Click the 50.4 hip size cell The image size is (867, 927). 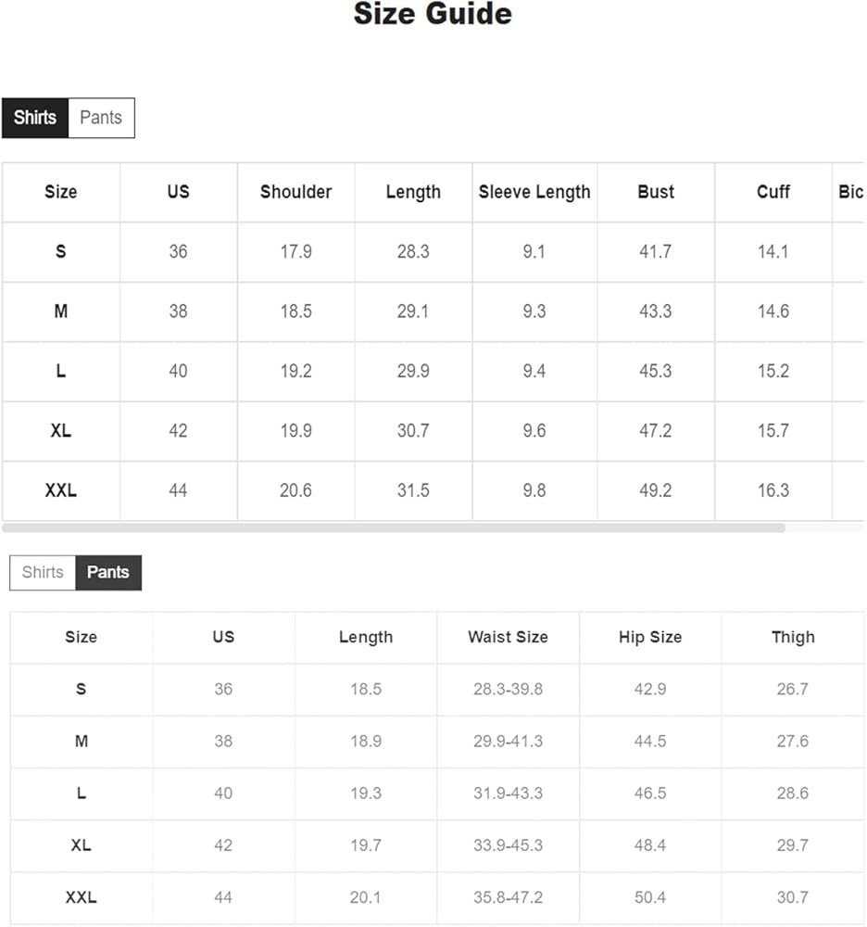click(650, 897)
